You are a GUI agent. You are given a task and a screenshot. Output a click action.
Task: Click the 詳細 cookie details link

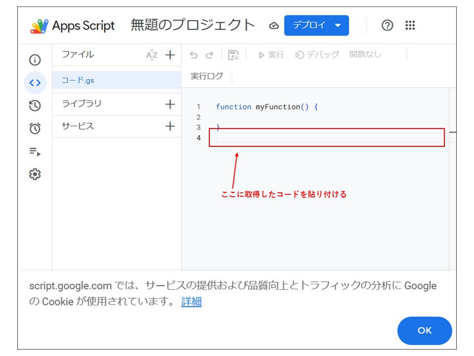coord(191,302)
